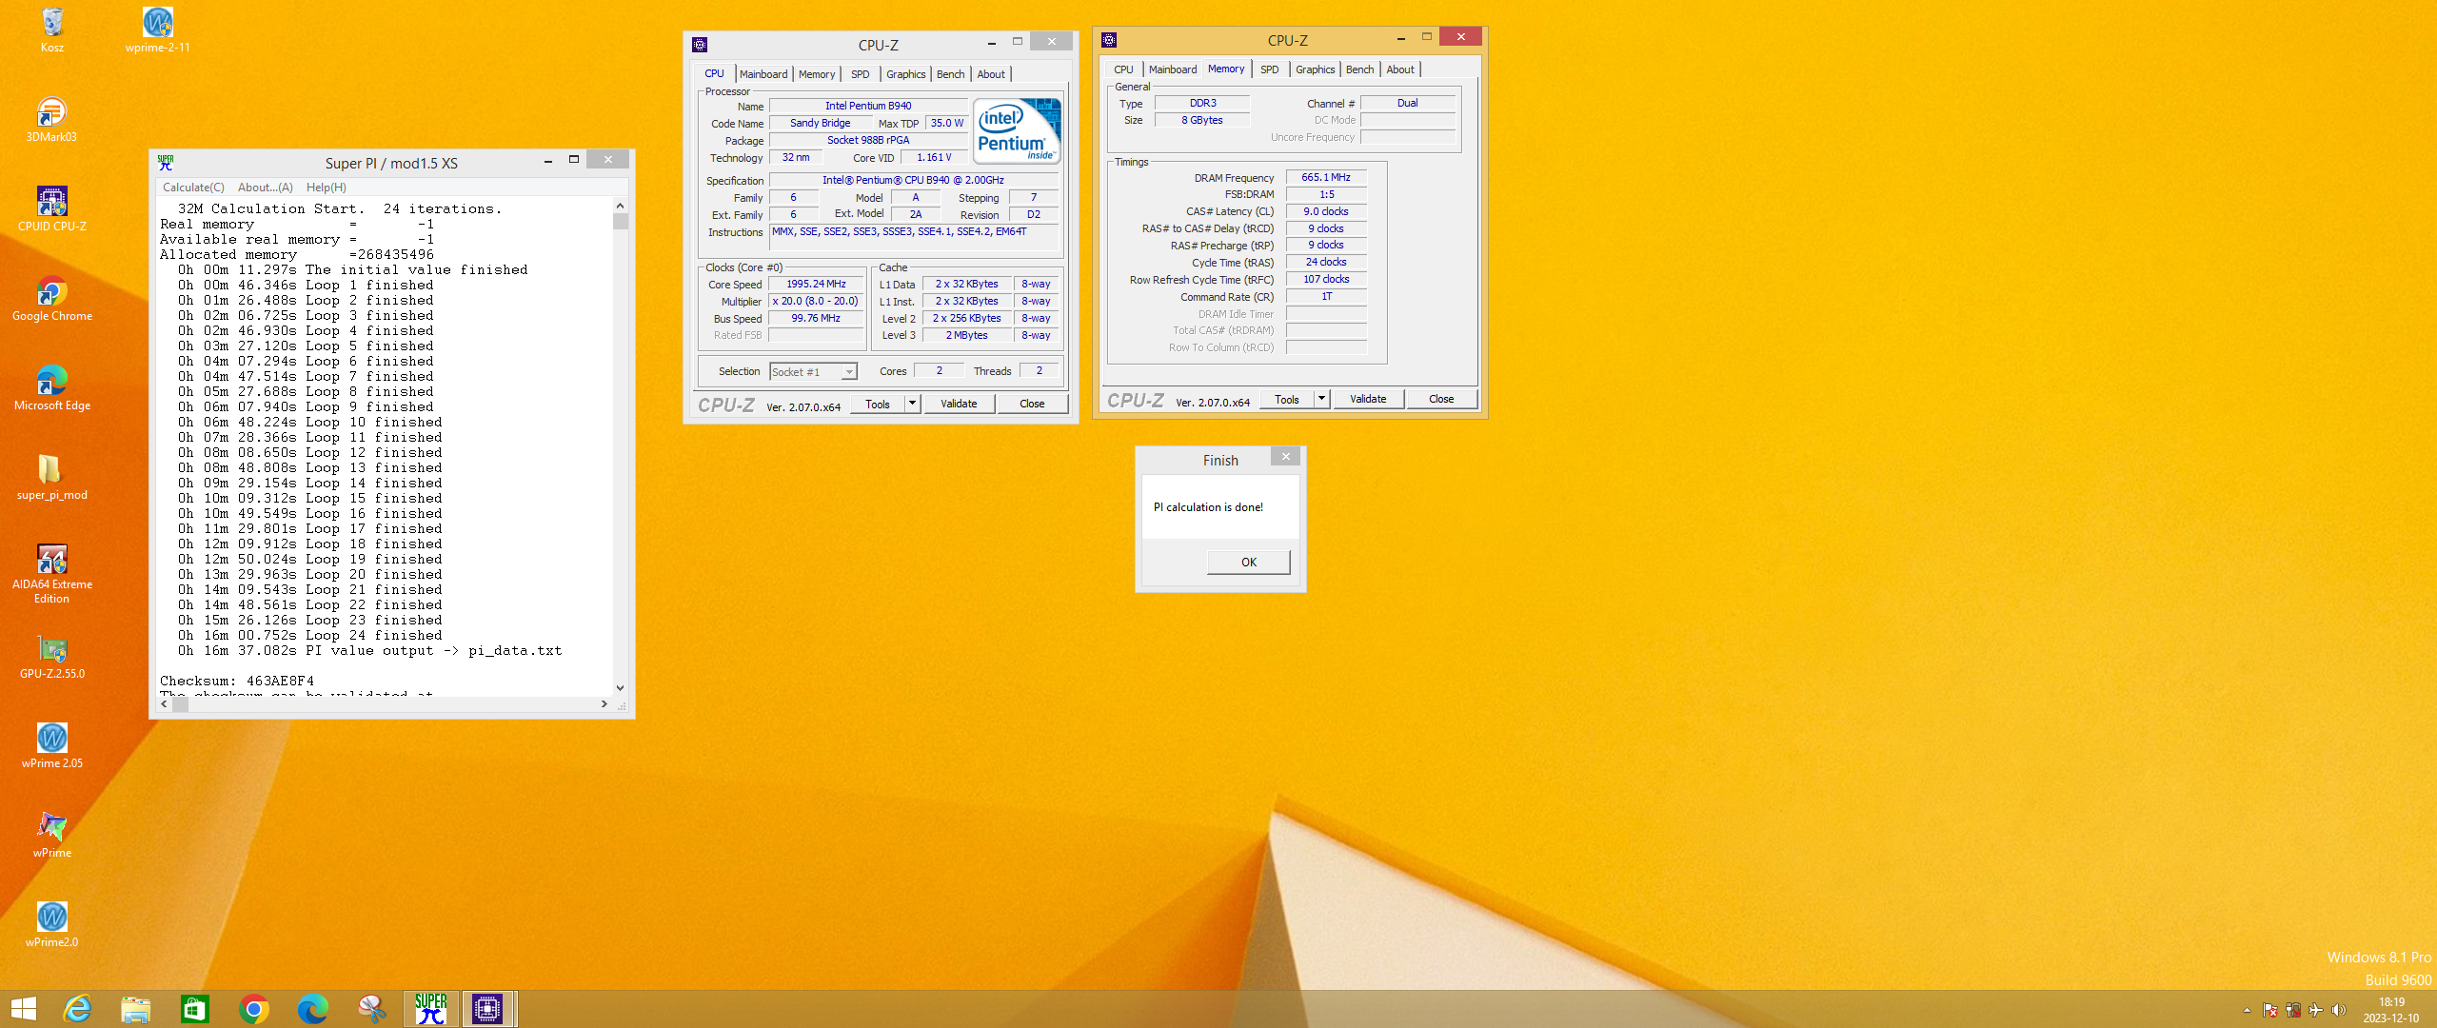
Task: Click the Intel Pentium inside logo
Action: coord(1017,131)
